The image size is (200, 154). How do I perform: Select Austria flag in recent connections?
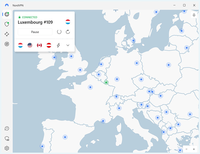click(x=49, y=45)
